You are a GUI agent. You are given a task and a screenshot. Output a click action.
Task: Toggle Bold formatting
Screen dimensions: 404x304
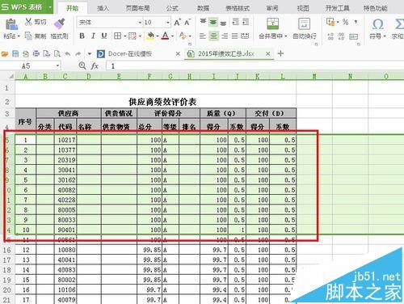[x=82, y=36]
